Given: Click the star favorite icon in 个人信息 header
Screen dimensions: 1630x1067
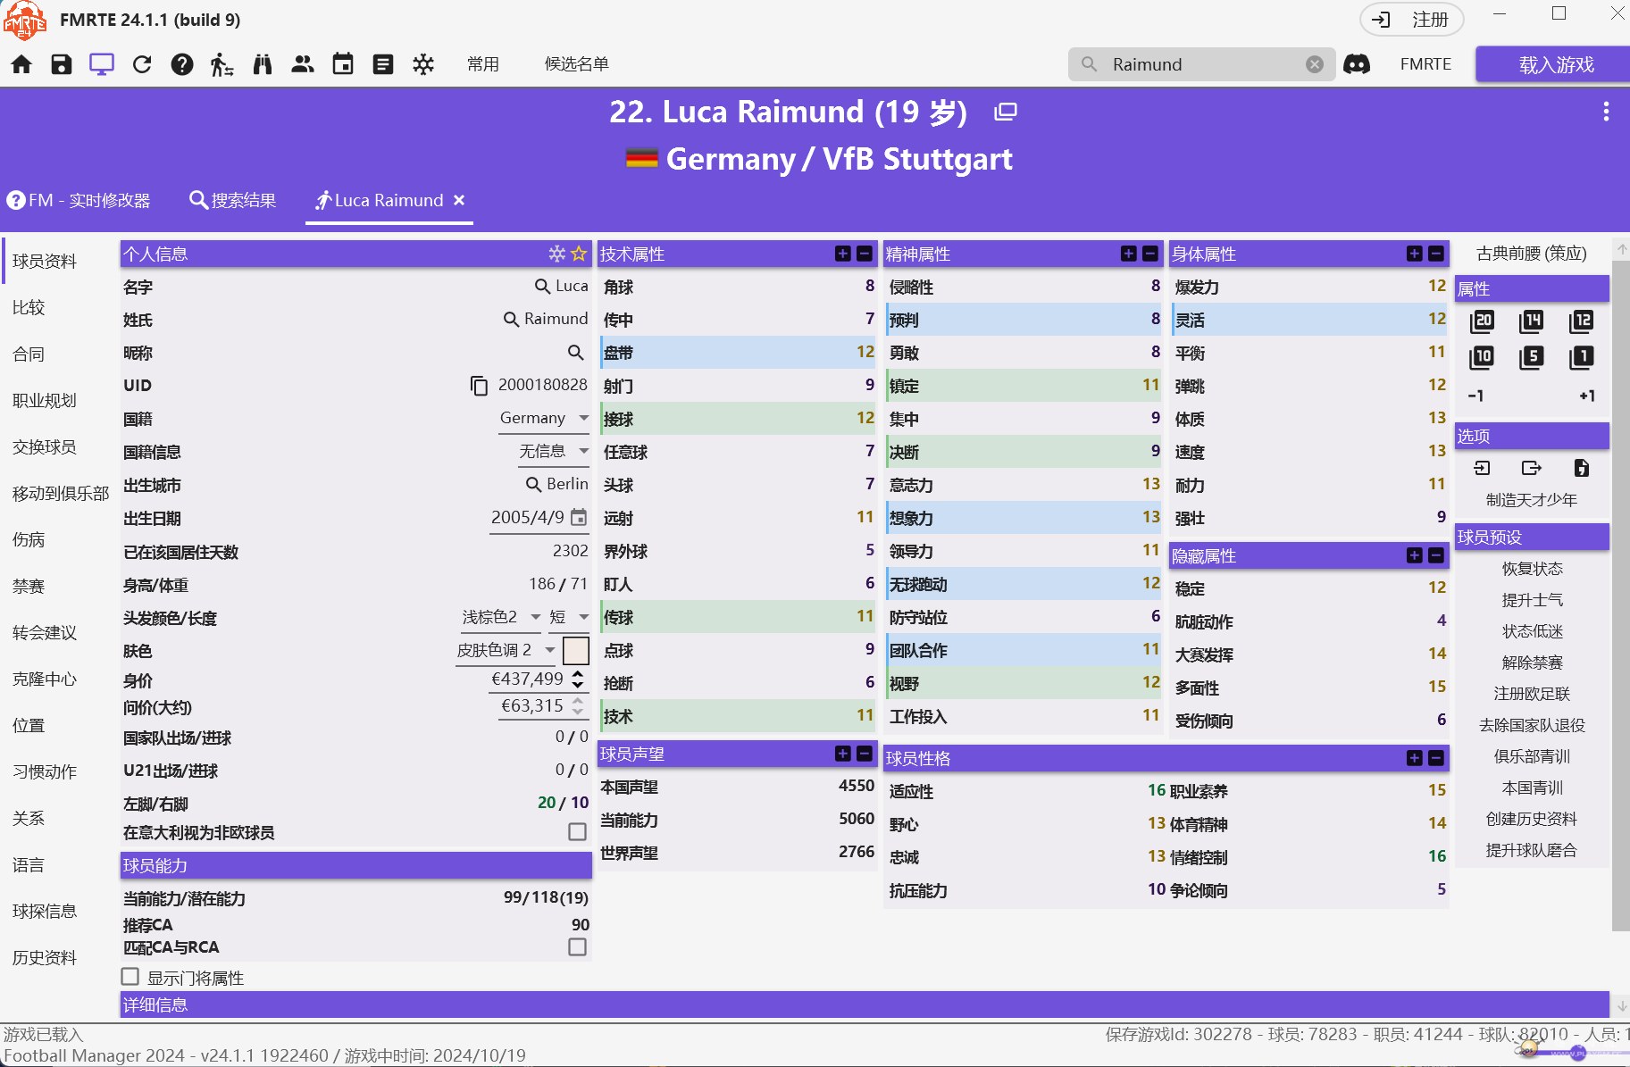Looking at the screenshot, I should point(579,254).
